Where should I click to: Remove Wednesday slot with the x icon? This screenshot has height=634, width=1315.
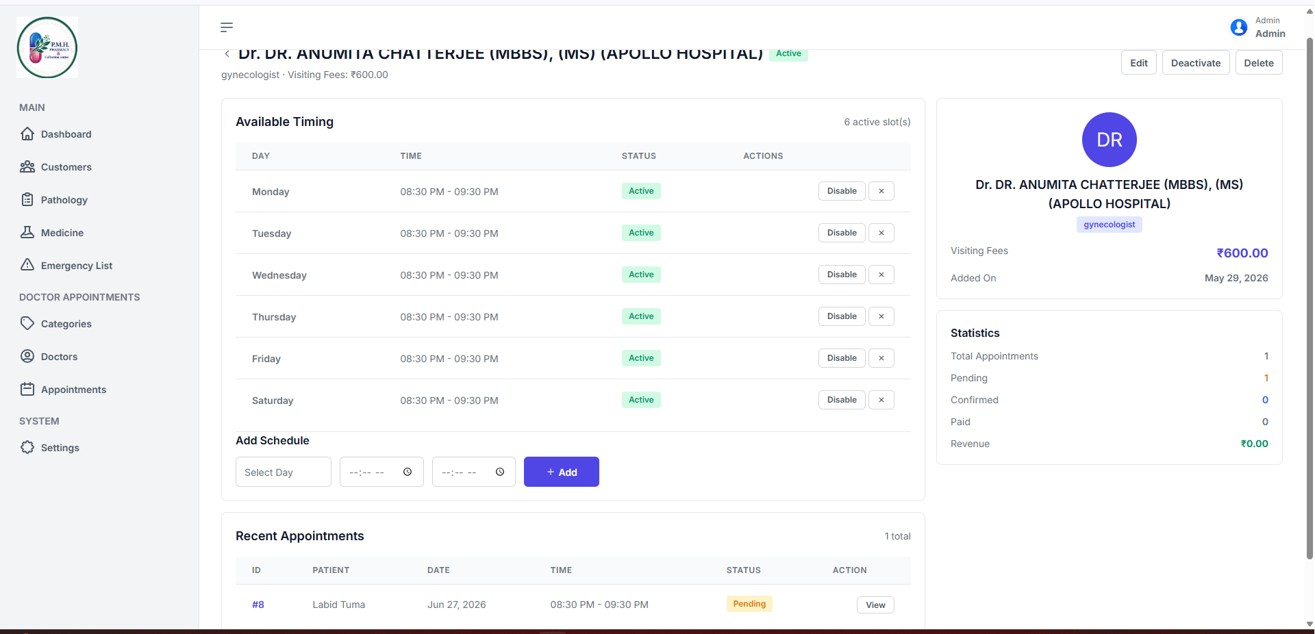881,275
